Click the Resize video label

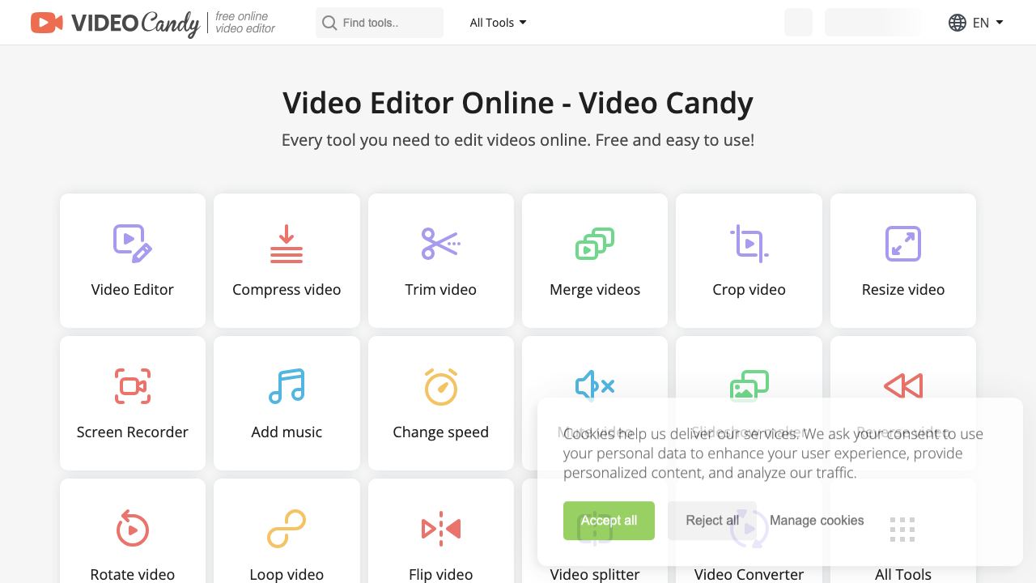coord(903,290)
